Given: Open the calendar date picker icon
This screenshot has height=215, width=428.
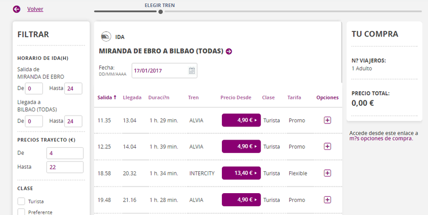Looking at the screenshot, I should tap(192, 70).
